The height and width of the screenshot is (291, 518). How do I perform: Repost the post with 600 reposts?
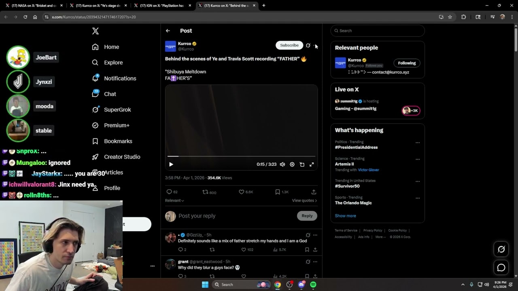pyautogui.click(x=209, y=192)
